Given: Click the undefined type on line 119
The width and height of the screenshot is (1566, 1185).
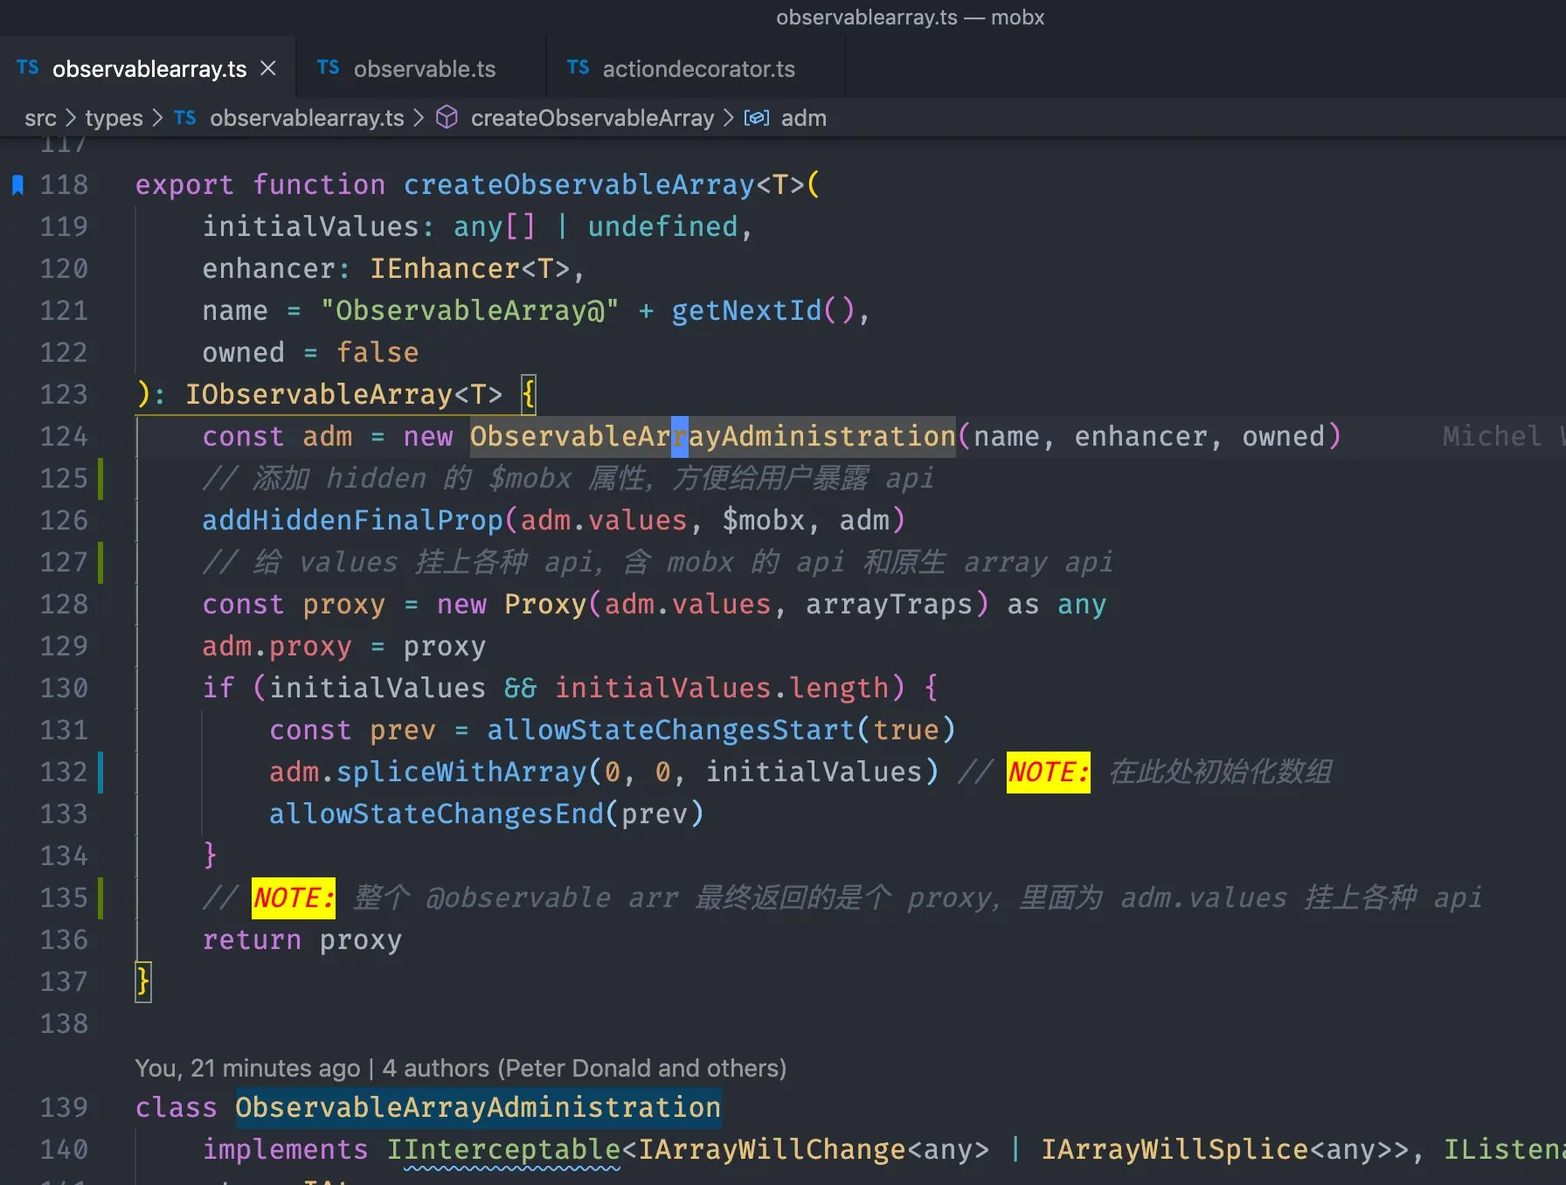Looking at the screenshot, I should [x=662, y=226].
